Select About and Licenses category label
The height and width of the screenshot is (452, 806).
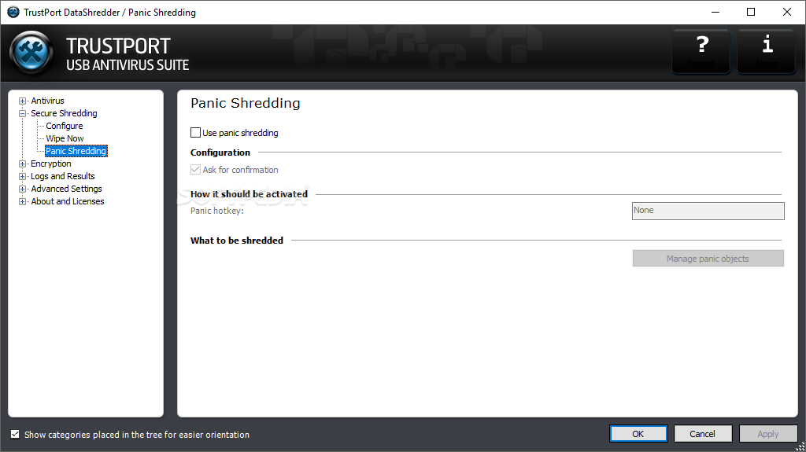(68, 201)
